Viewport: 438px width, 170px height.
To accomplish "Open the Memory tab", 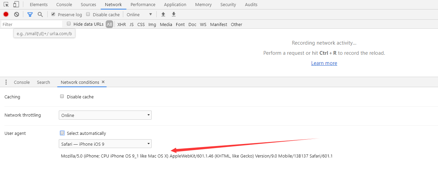I will (x=203, y=4).
